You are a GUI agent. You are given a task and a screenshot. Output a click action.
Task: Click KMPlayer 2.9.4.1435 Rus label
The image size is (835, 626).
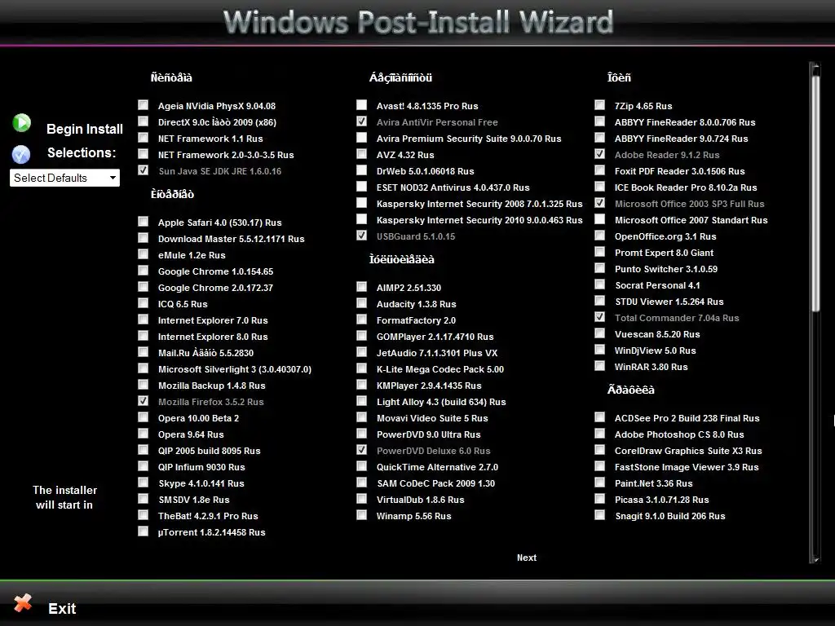[429, 386]
